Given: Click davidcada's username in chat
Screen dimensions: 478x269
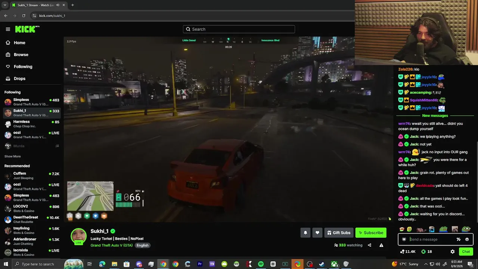Looking at the screenshot, I should 425,185.
